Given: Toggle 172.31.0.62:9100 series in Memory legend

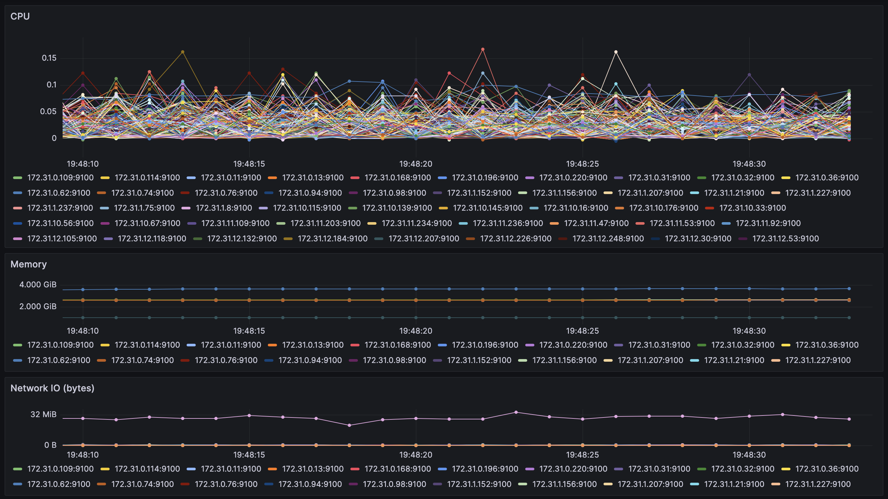Looking at the screenshot, I should point(59,360).
